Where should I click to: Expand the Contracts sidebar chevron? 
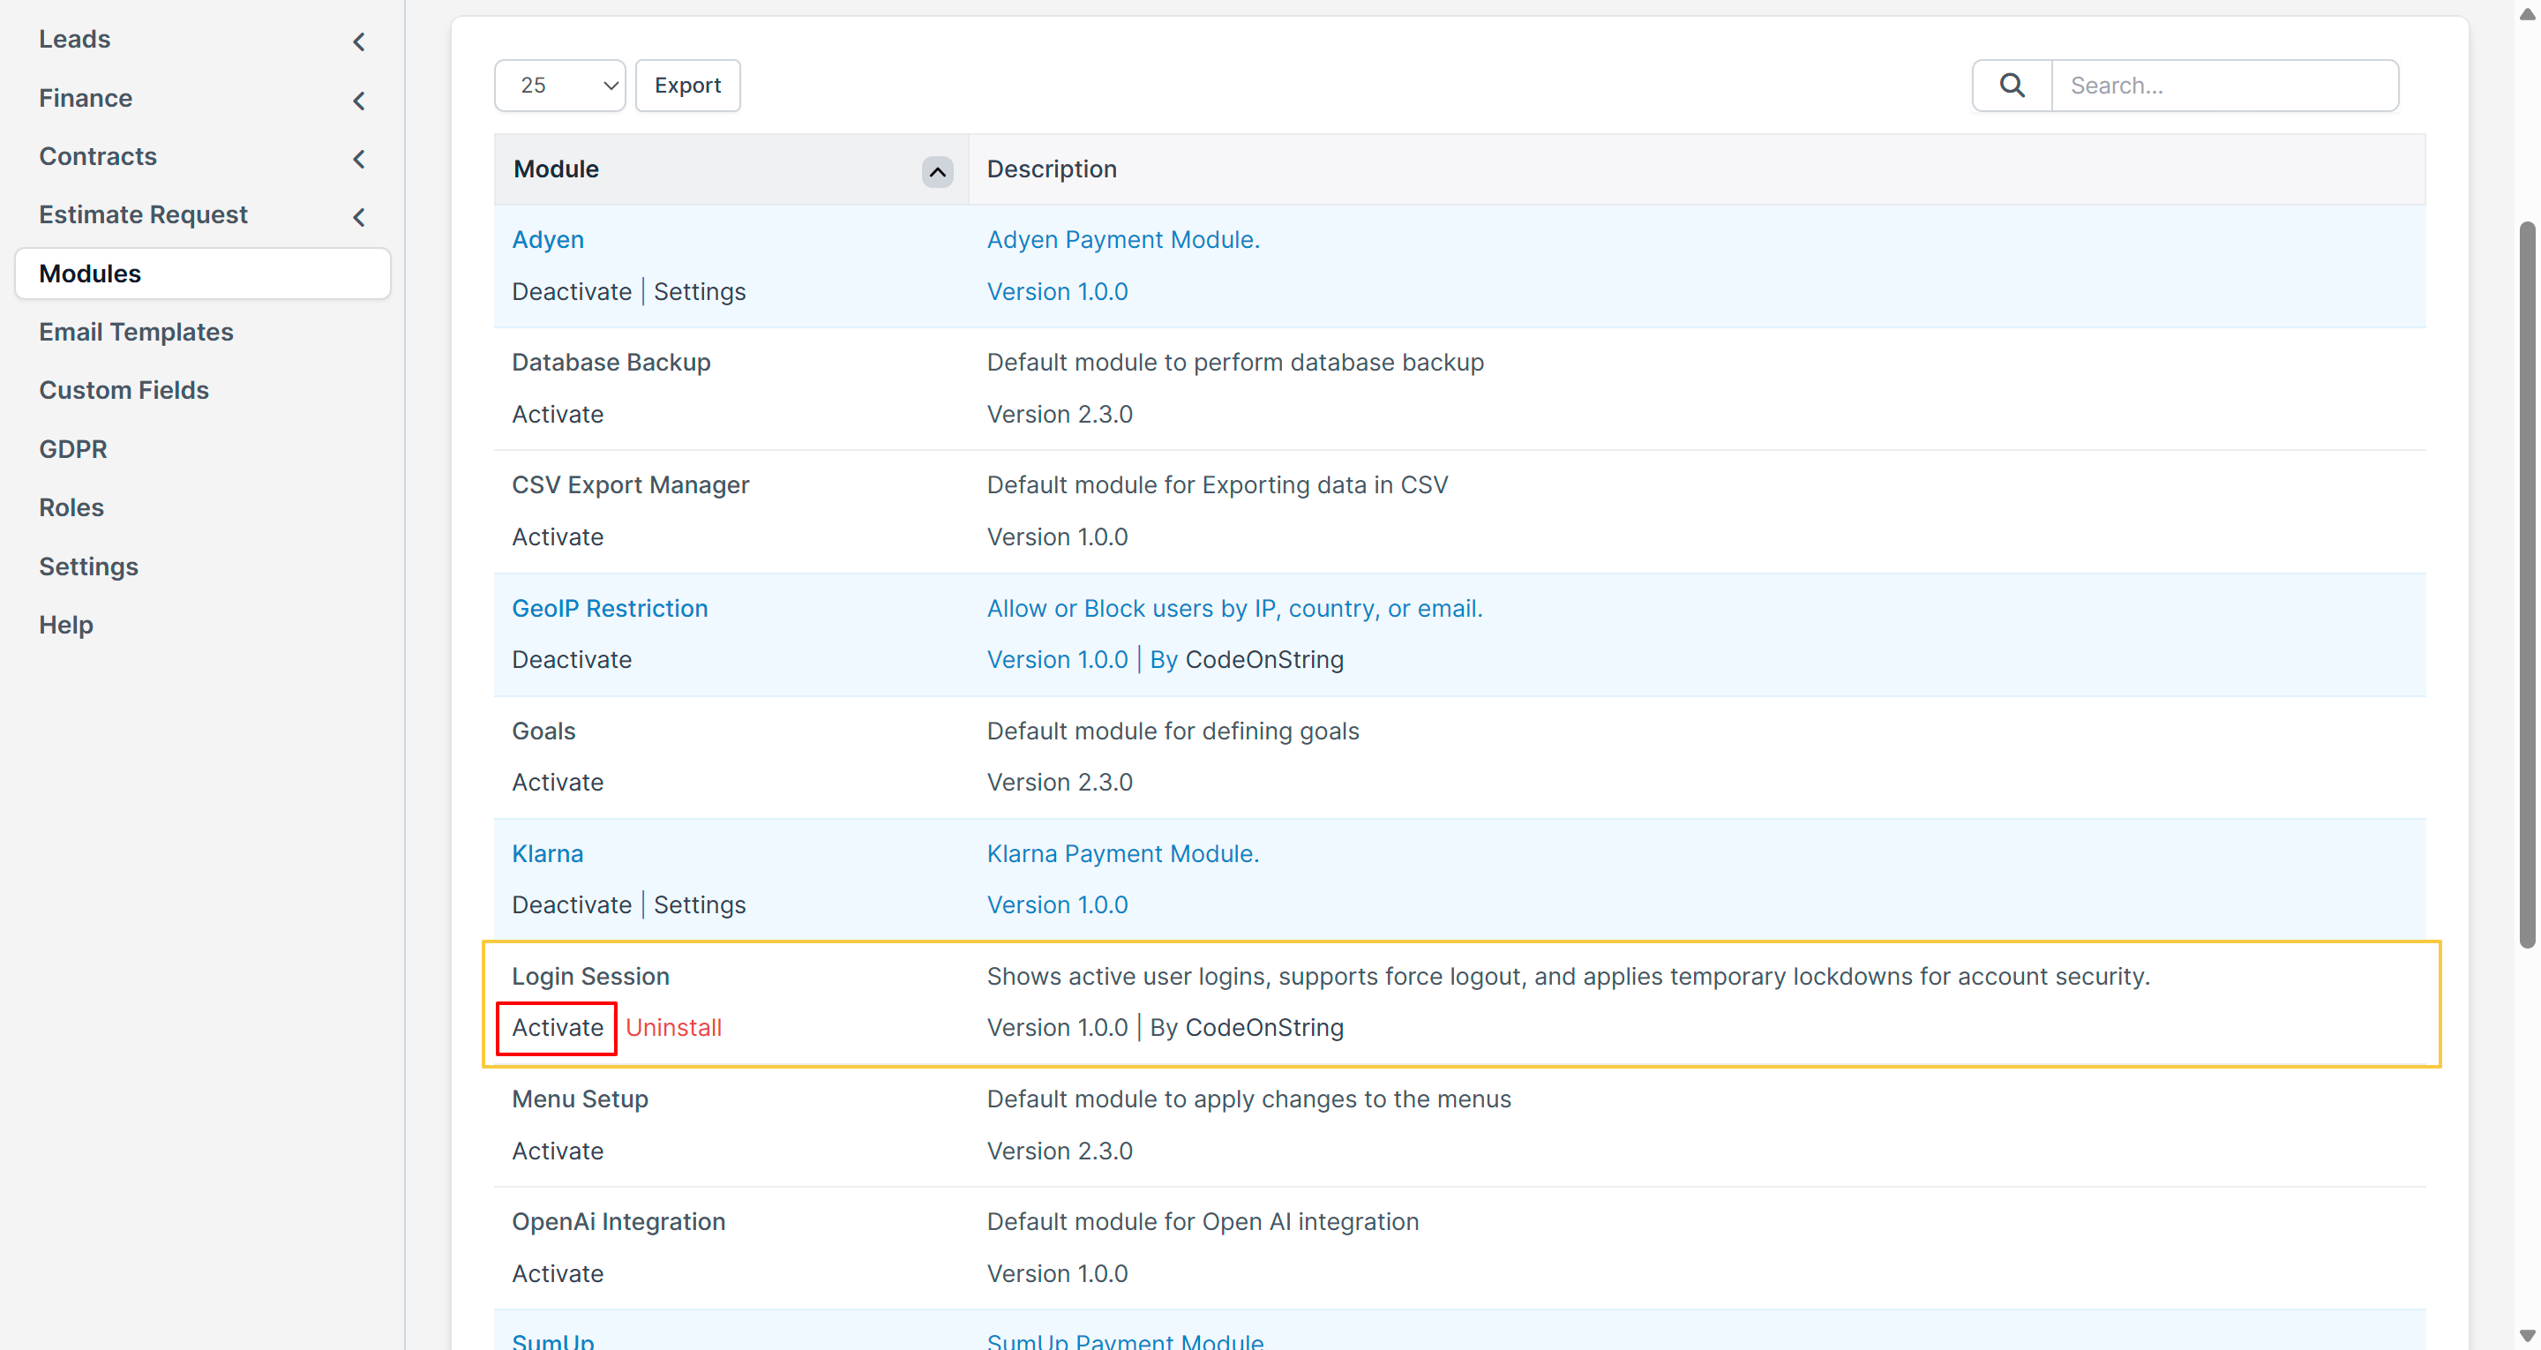pos(359,159)
